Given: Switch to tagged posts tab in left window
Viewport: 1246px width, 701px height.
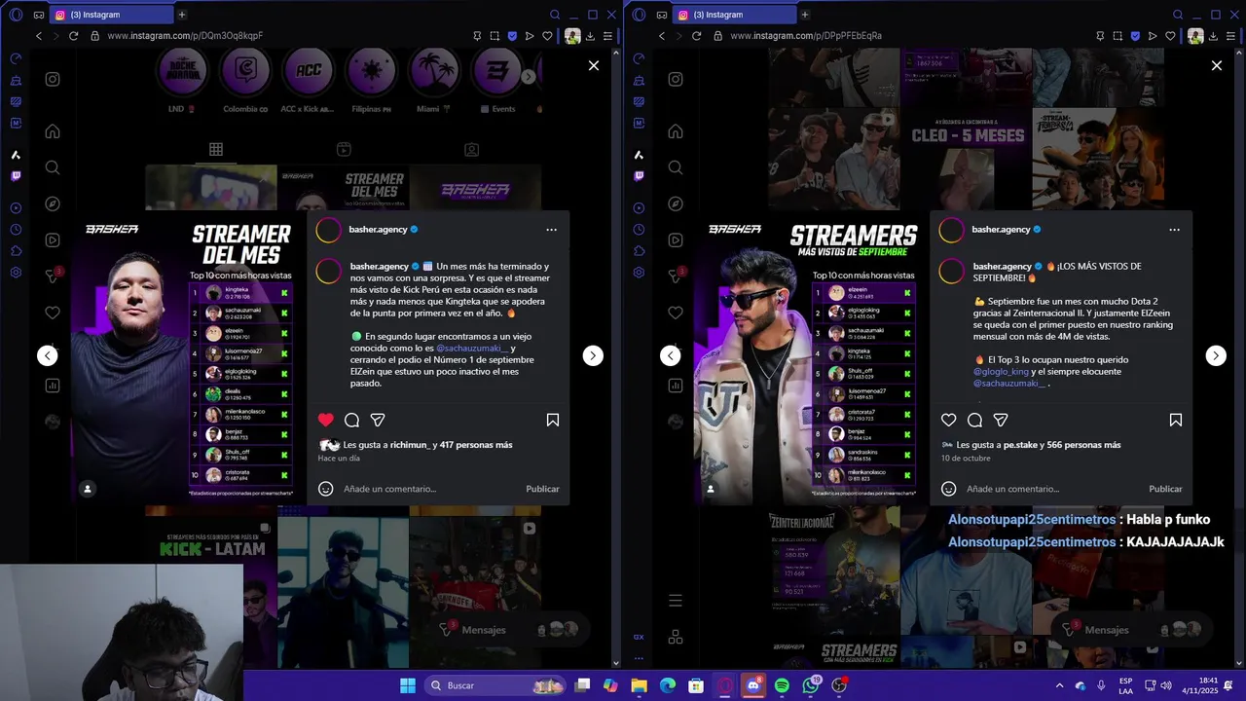Looking at the screenshot, I should 471,150.
